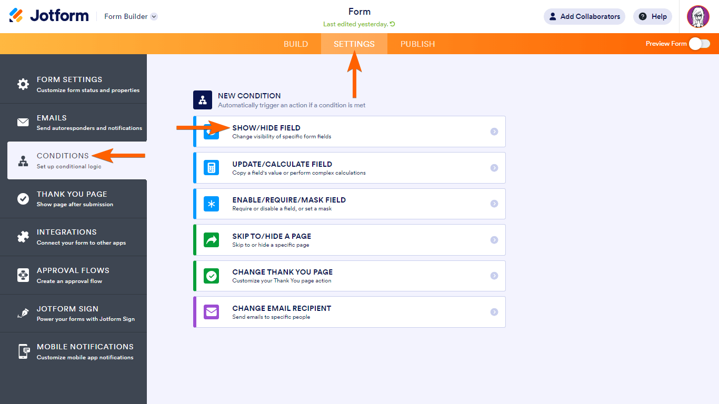This screenshot has height=404, width=719.
Task: Click the Jotform Sign pen icon
Action: pos(23,314)
